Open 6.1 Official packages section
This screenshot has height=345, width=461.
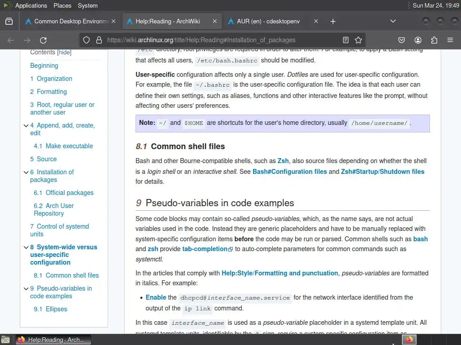[63, 193]
